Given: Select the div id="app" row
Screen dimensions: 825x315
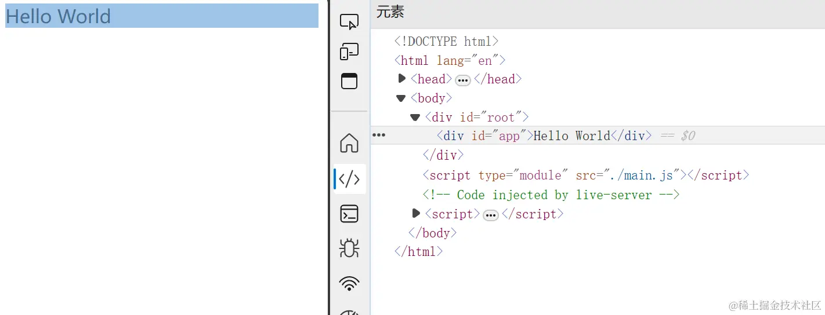Looking at the screenshot, I should (598, 135).
